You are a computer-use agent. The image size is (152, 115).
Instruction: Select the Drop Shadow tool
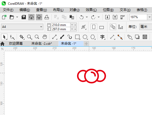coord(137,37)
